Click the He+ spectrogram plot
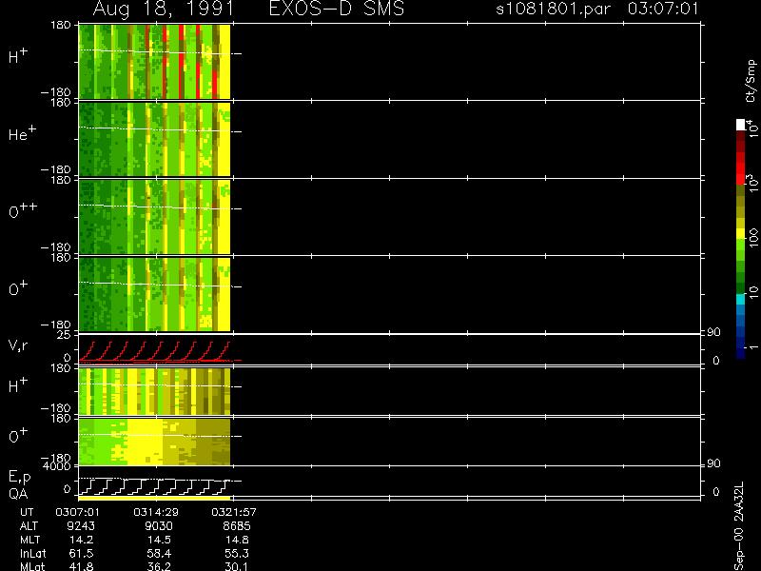The height and width of the screenshot is (571, 761). click(154, 139)
